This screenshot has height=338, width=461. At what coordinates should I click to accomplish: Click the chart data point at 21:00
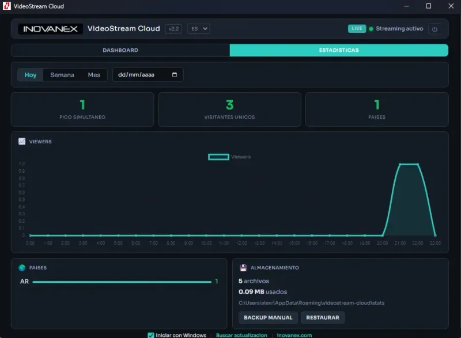tap(400, 164)
